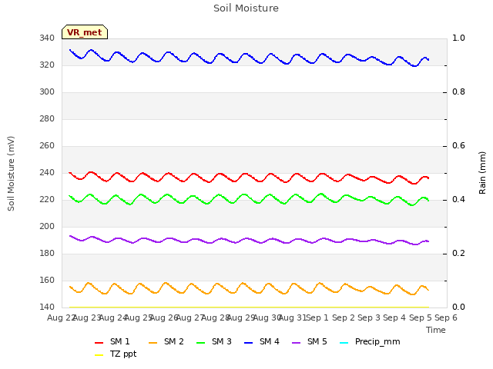Click the purple SM 5 legend swatch
493x369 pixels.
[x=297, y=343]
